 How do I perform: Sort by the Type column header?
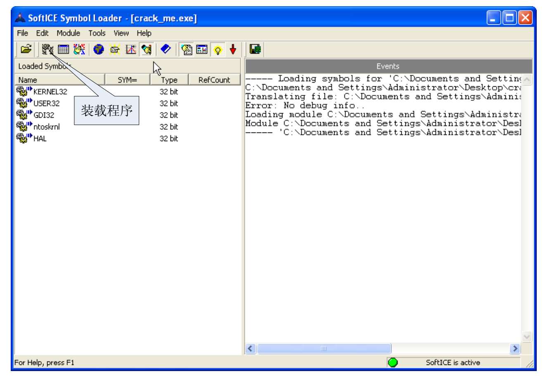point(169,80)
